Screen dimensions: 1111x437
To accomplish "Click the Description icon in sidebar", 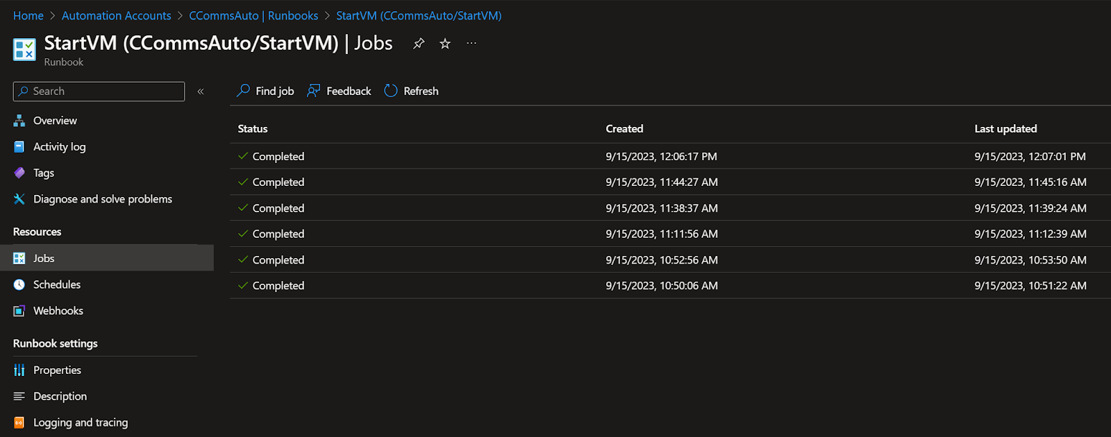I will coord(19,397).
